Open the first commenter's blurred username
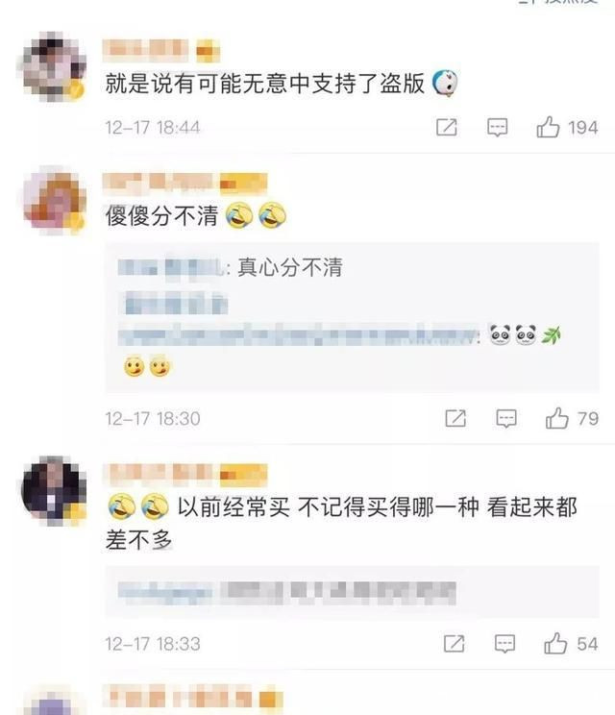The height and width of the screenshot is (715, 615). 145,50
